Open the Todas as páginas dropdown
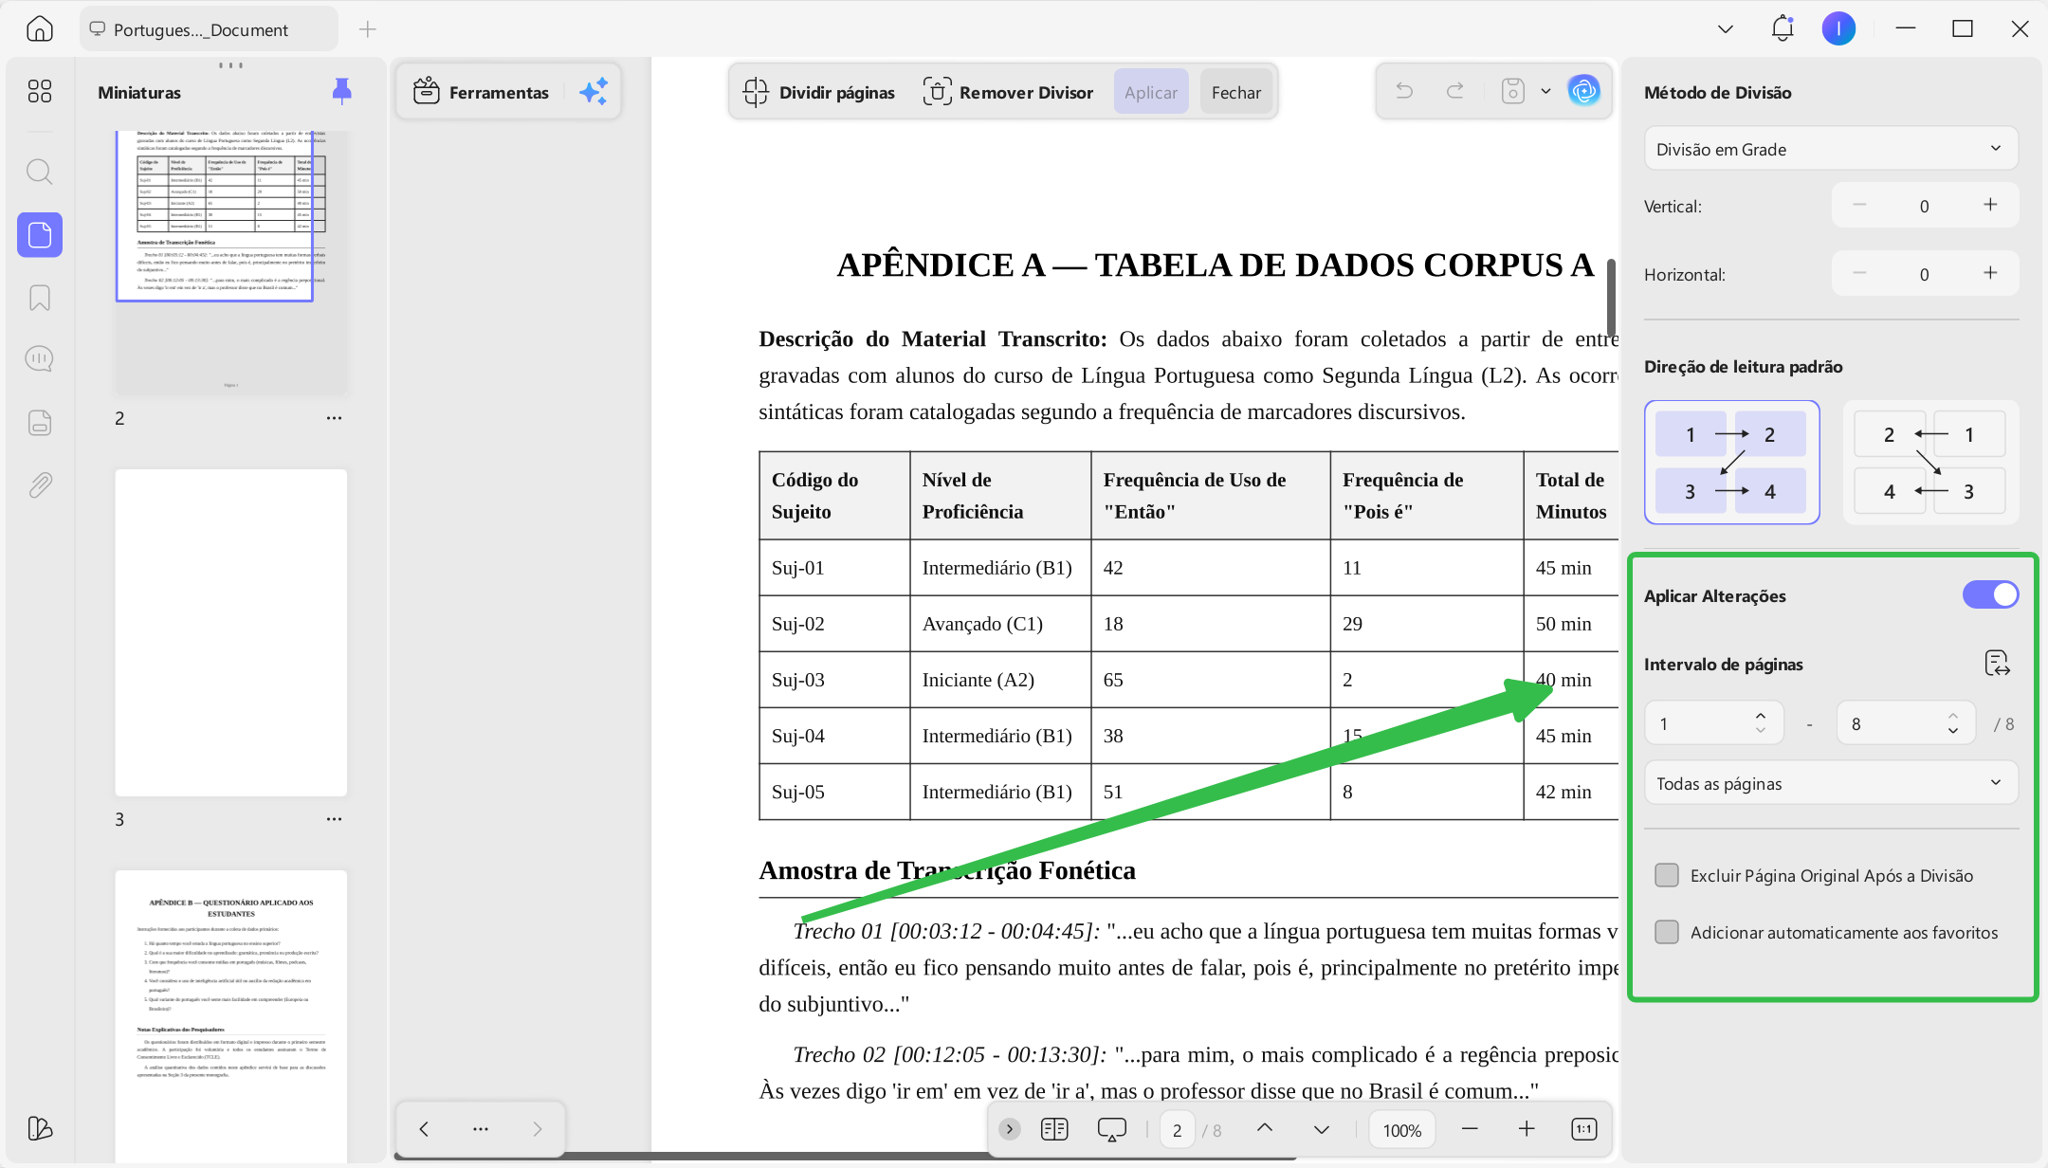This screenshot has height=1168, width=2048. (1831, 783)
